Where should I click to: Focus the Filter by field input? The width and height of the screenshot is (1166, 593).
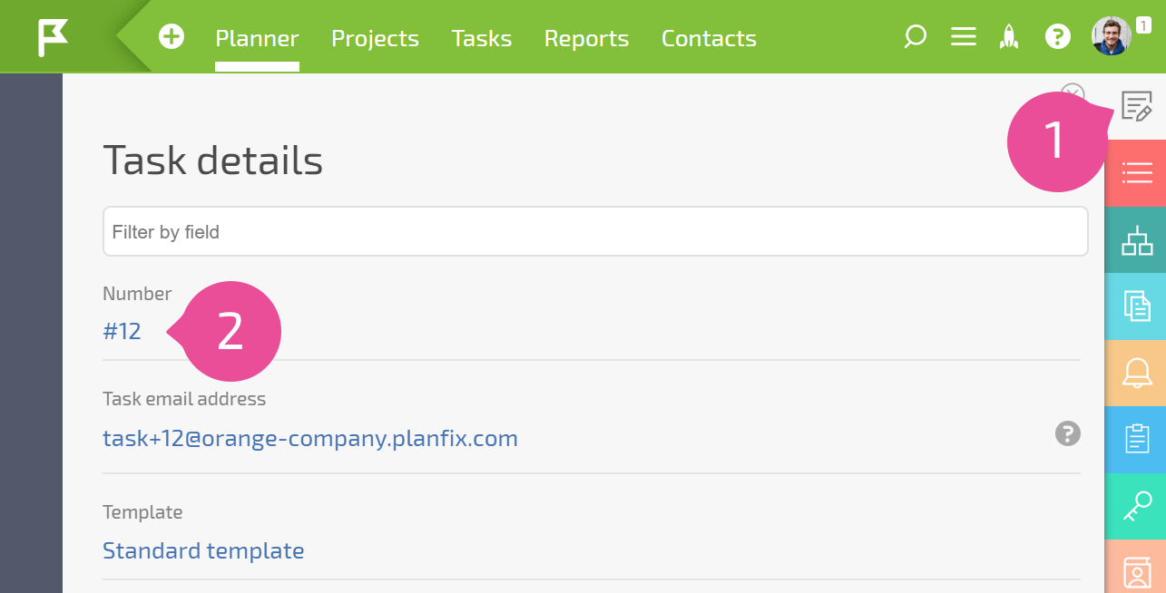click(x=595, y=231)
